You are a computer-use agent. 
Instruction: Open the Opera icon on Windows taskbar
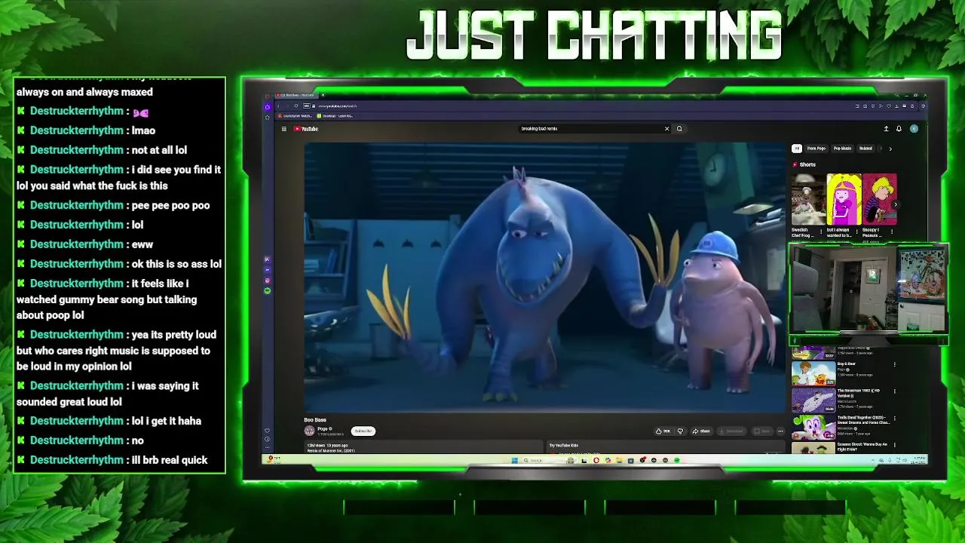click(596, 460)
